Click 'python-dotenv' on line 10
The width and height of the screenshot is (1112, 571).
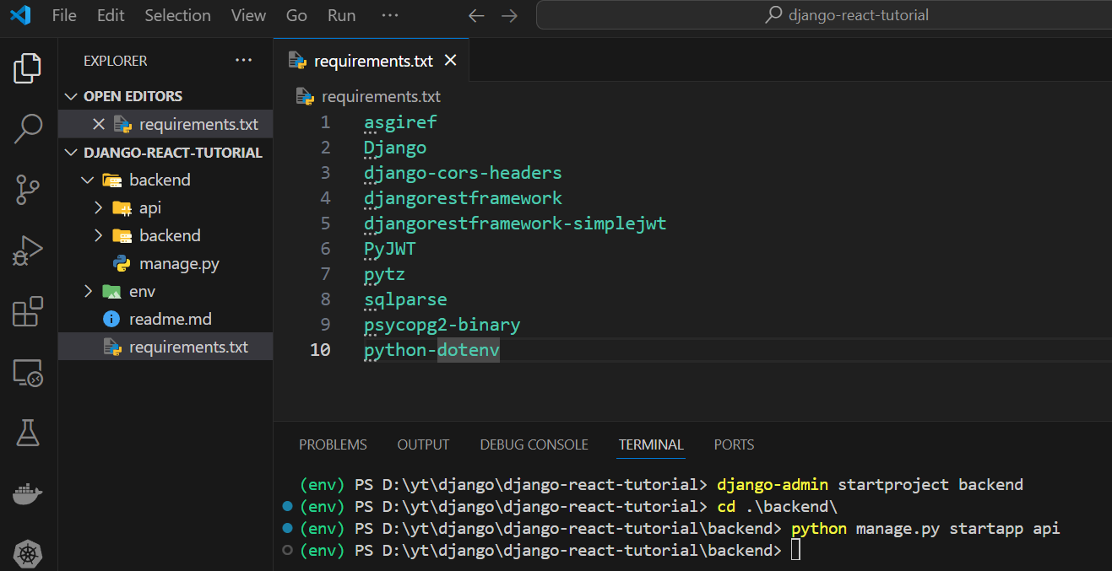(431, 350)
